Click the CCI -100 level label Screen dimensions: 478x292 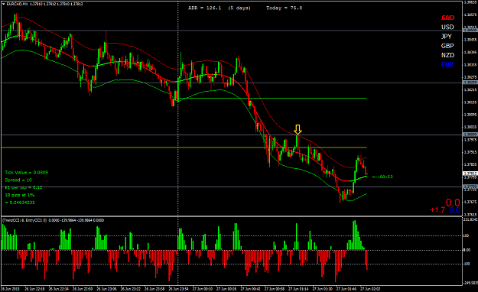[467, 264]
